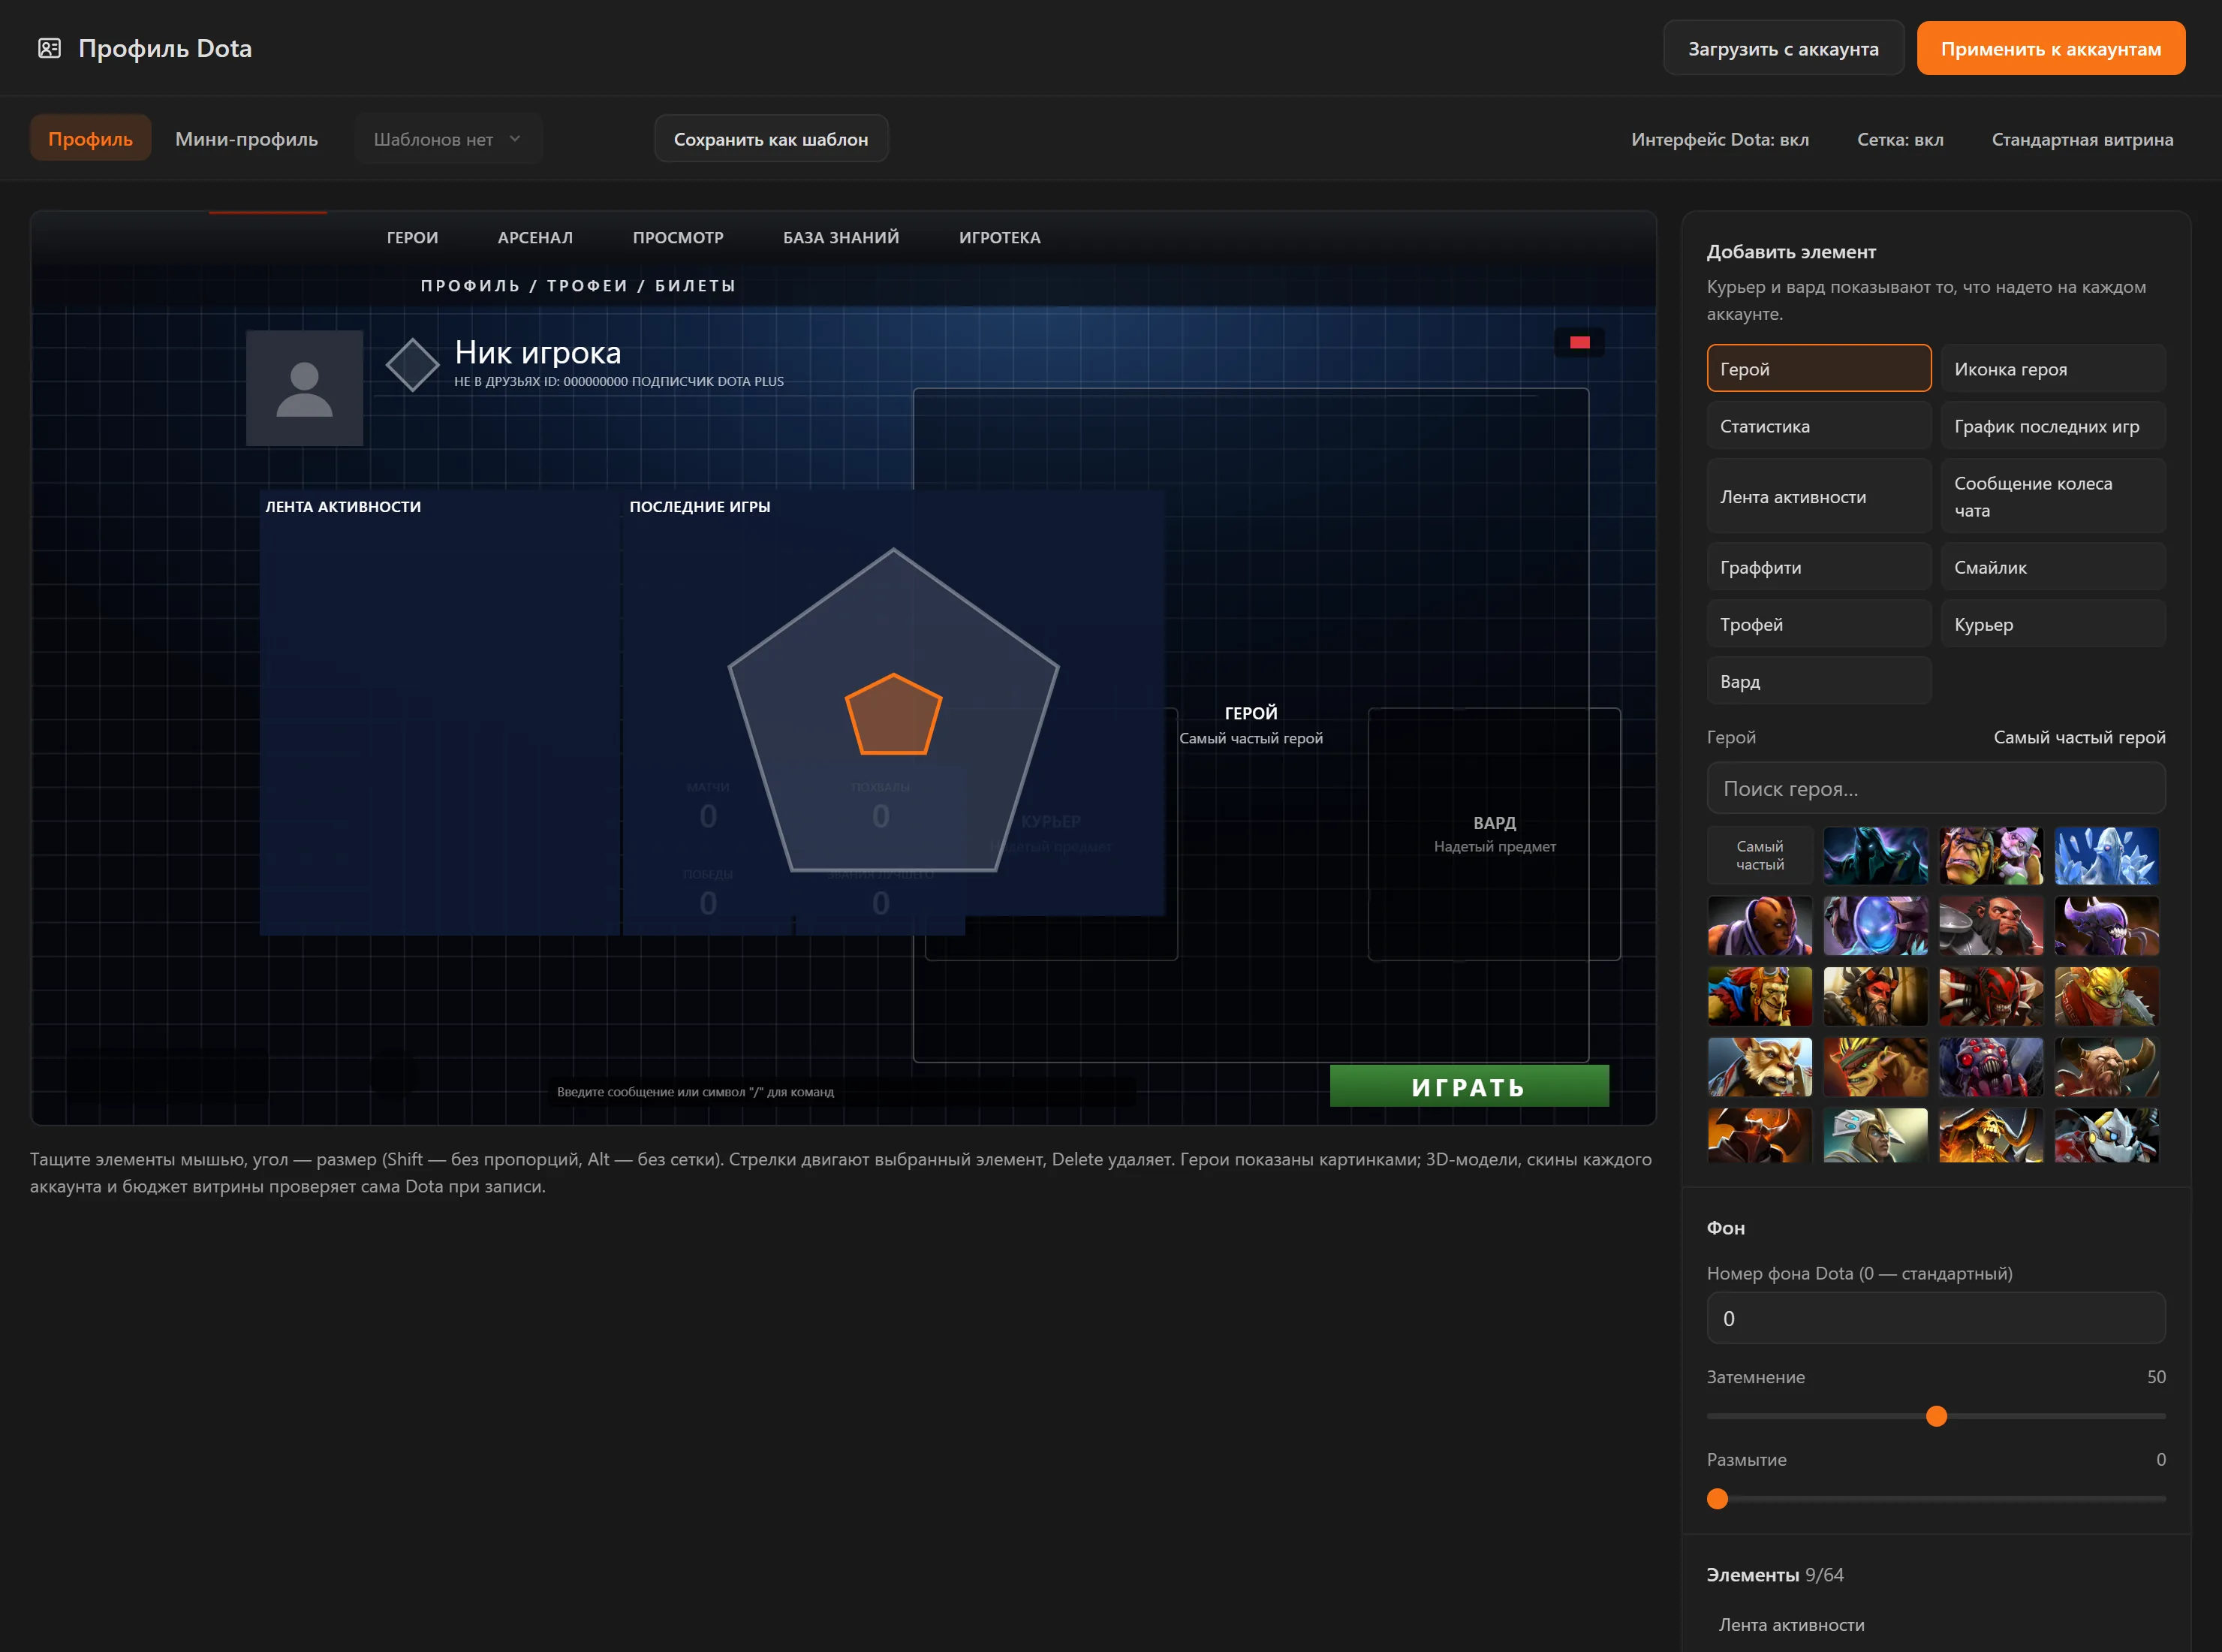Click ГЕРОИ in the preview menu
This screenshot has height=1652, width=2222.
(x=413, y=238)
